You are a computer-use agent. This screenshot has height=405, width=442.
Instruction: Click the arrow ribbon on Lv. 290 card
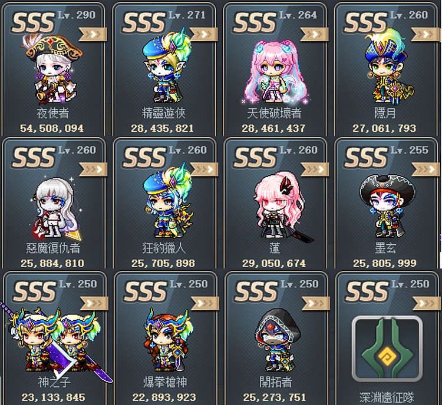(x=93, y=34)
